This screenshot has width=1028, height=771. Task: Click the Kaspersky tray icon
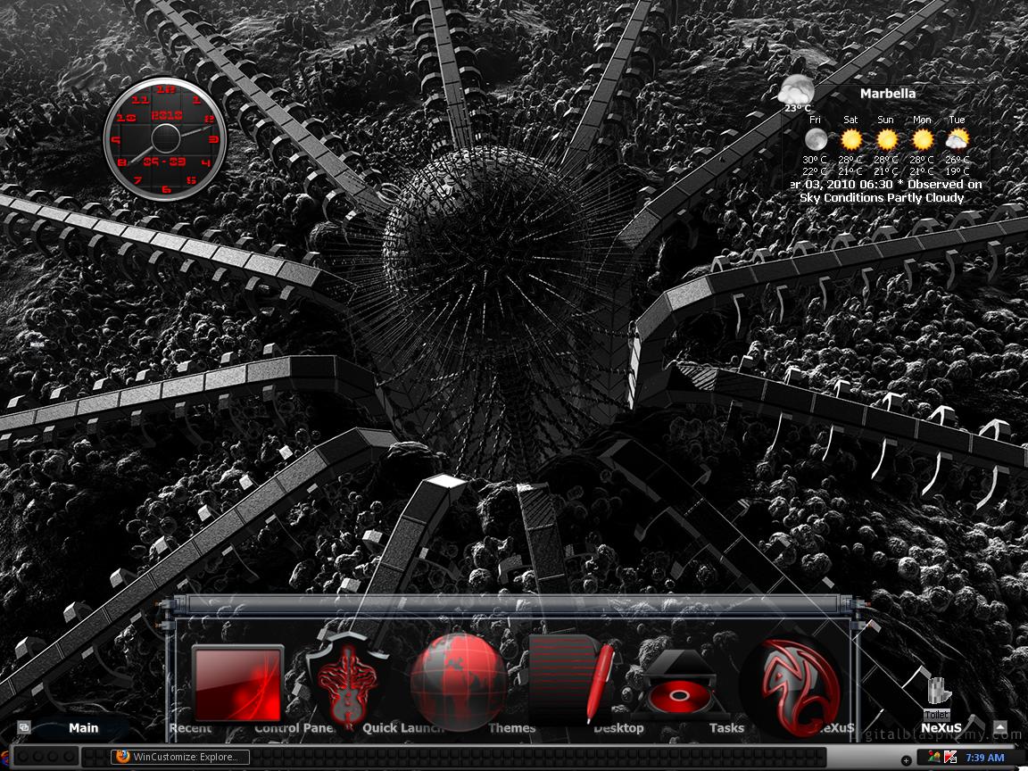coord(950,758)
